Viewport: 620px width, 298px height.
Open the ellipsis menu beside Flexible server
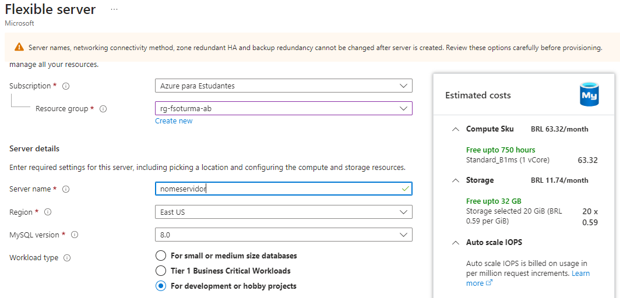[x=114, y=9]
